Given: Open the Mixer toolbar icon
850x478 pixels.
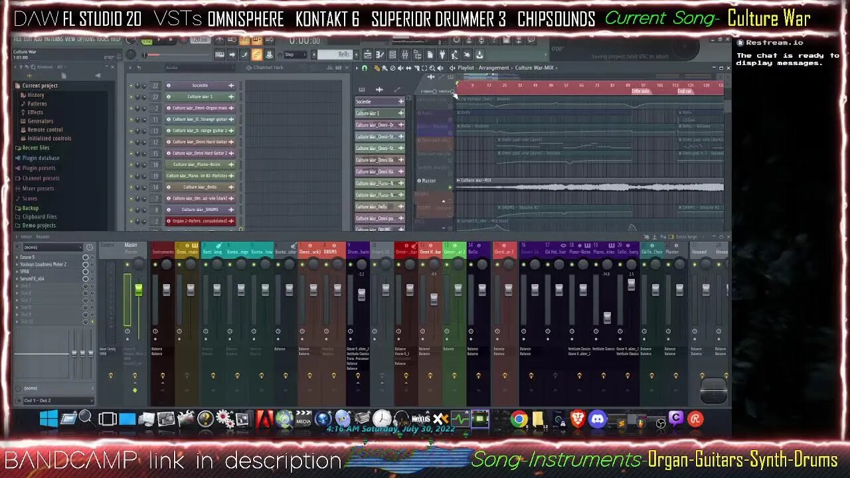Looking at the screenshot, I should click(404, 54).
